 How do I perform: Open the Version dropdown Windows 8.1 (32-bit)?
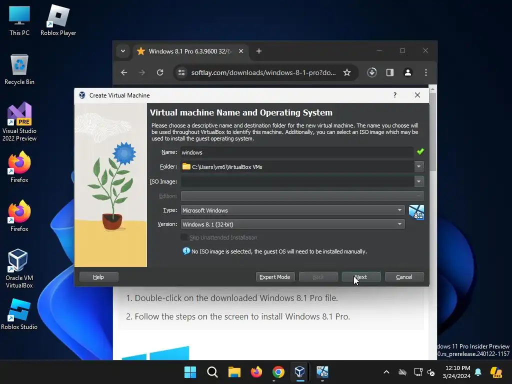point(292,224)
